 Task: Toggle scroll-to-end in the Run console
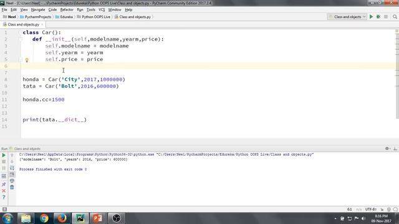click(12, 174)
